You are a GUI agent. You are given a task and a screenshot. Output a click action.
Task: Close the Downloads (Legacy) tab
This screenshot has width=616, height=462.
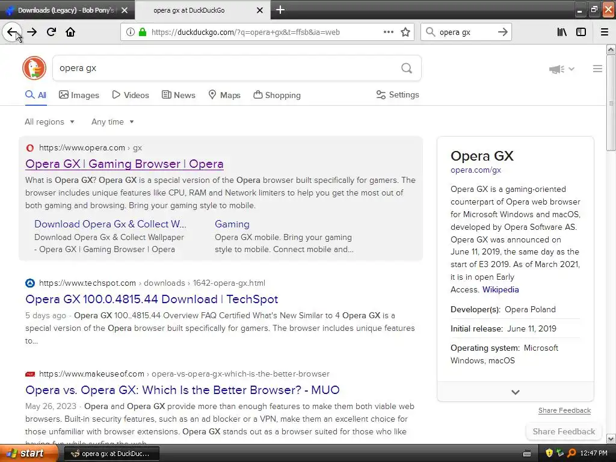coord(125,10)
